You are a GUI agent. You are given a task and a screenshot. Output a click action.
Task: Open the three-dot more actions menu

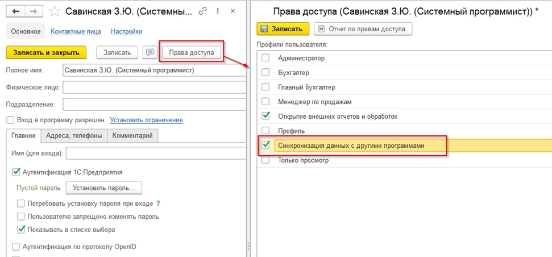pos(218,11)
